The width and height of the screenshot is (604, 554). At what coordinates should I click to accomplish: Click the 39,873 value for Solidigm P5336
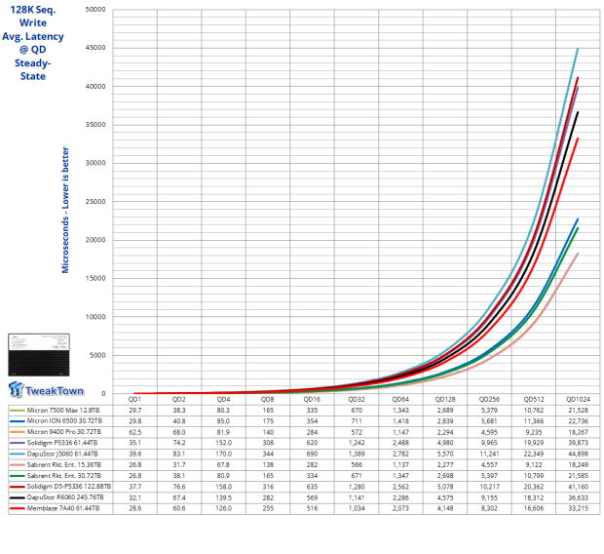click(x=578, y=443)
